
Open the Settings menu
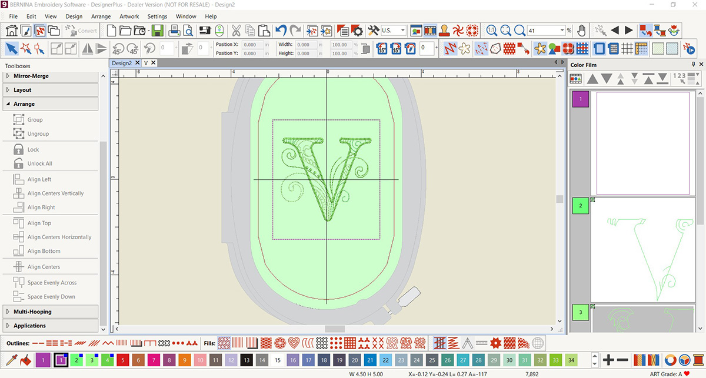[157, 16]
